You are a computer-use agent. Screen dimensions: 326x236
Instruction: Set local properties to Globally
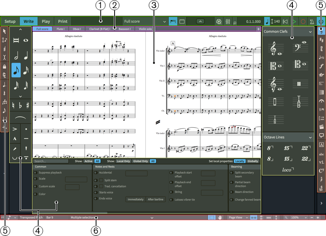tap(253, 161)
